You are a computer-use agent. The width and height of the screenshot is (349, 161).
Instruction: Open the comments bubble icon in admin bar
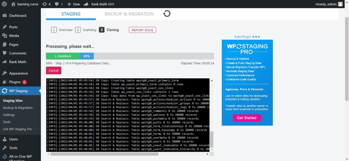pos(57,4)
